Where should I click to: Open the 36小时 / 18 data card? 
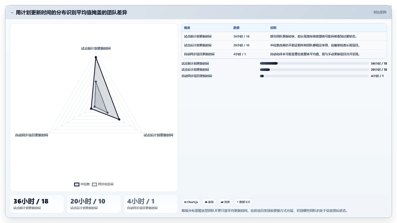pos(37,204)
